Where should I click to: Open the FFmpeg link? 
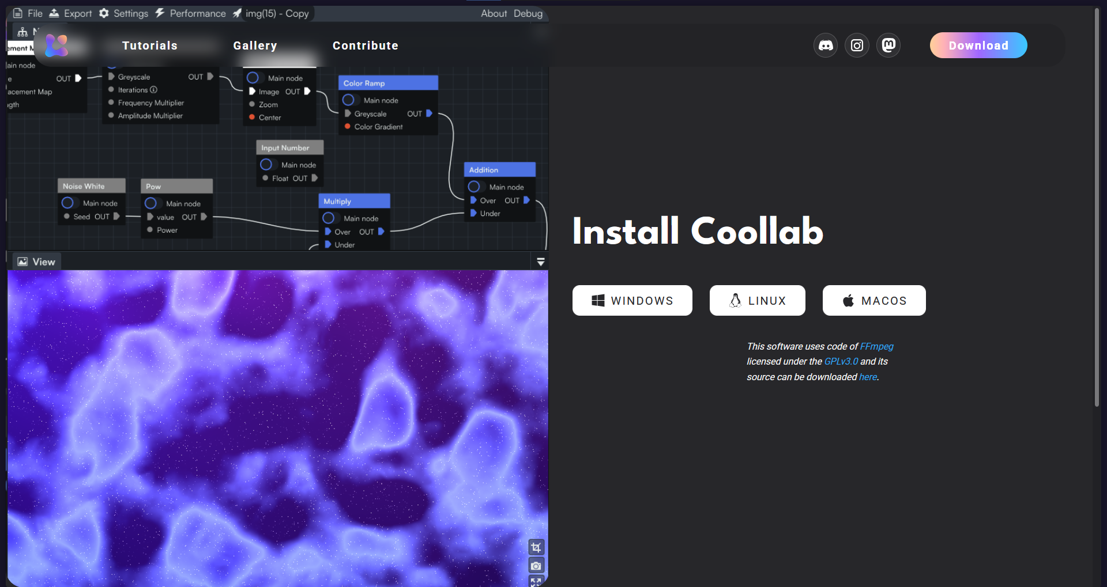[876, 346]
